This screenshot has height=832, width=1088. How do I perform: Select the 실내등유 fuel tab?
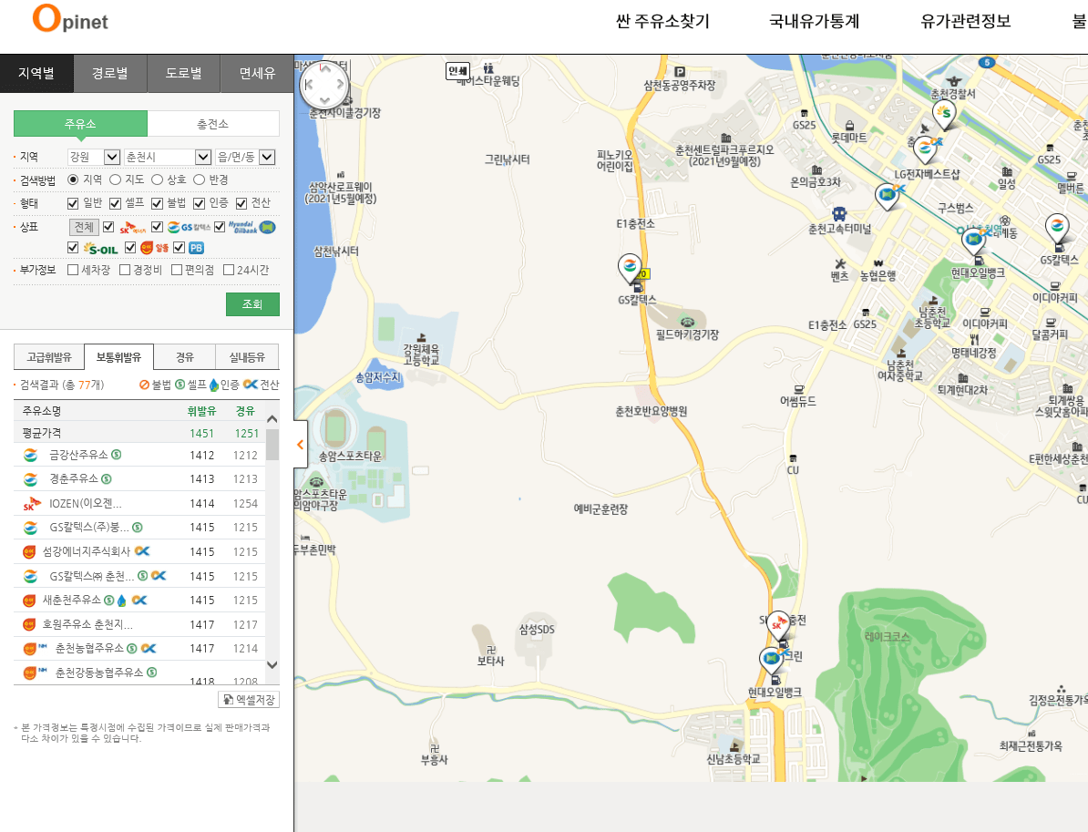[x=247, y=357]
